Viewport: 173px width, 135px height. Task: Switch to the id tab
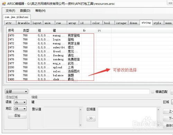click(85, 23)
